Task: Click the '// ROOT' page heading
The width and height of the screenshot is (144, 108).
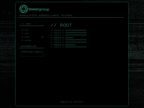Action: click(x=61, y=25)
